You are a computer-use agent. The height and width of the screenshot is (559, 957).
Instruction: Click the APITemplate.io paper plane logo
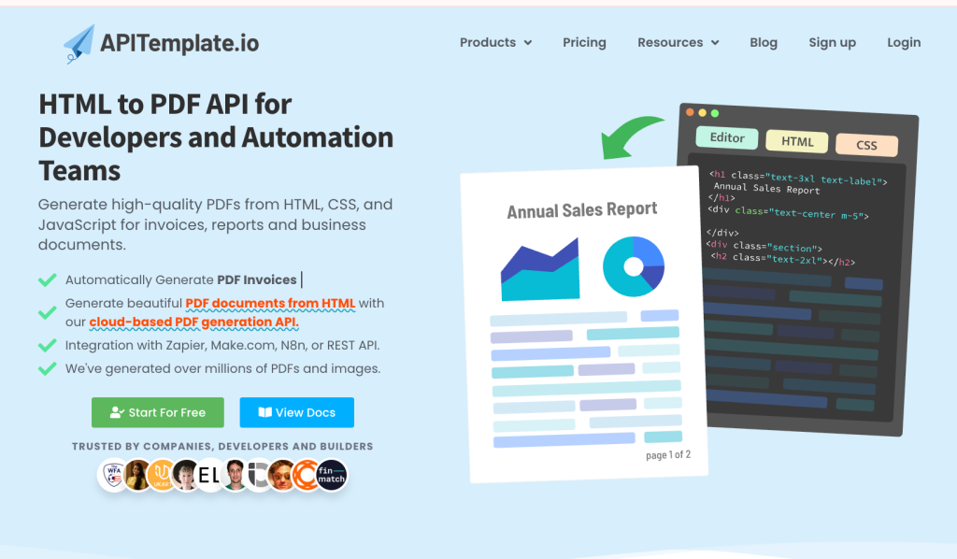pos(79,43)
